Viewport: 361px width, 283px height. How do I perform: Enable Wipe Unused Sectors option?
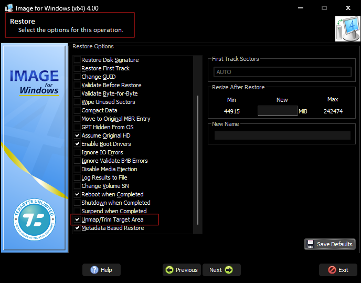77,102
